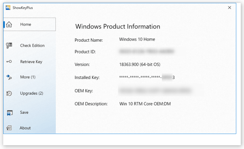This screenshot has width=244, height=149.
Task: Click the ShowKeyPlus app icon in title bar
Action: 8,7
